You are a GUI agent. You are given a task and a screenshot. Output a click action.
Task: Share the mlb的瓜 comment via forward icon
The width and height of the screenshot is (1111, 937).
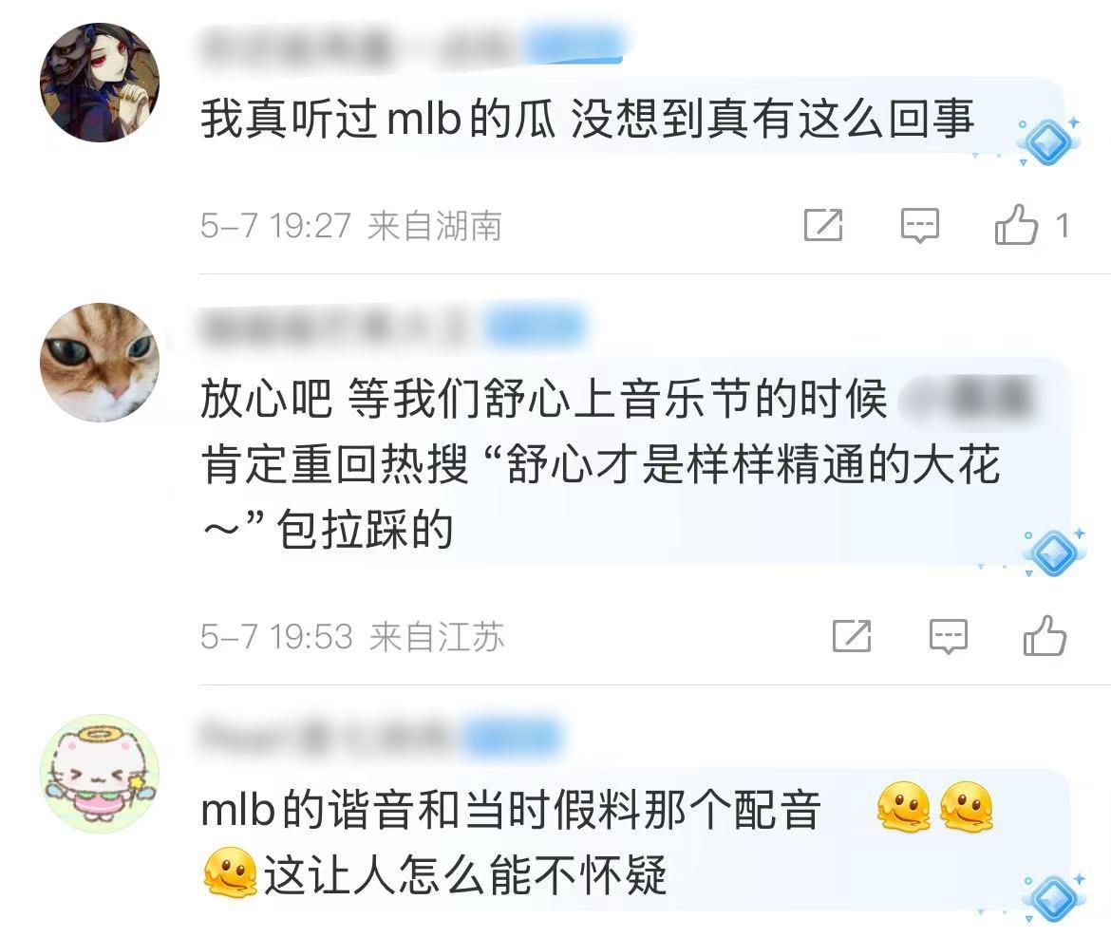(x=823, y=225)
